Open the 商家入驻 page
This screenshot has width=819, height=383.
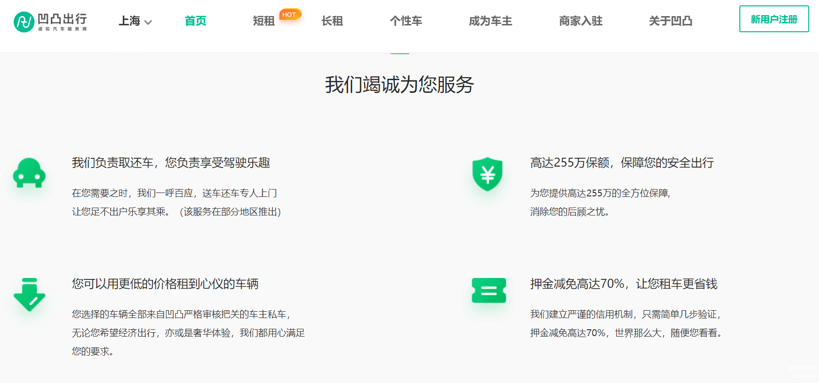581,21
